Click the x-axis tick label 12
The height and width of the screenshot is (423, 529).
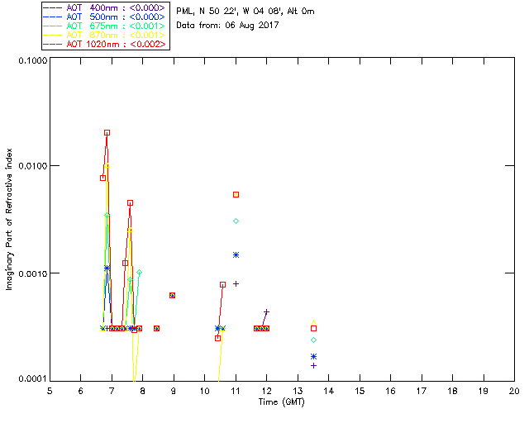click(266, 391)
